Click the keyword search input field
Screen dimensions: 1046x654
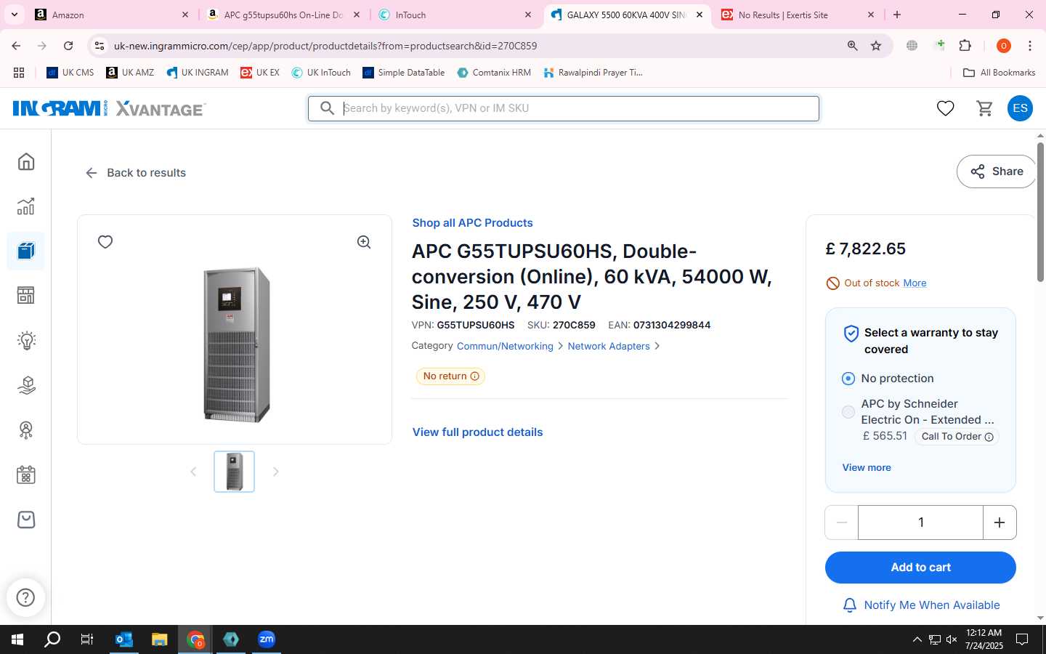pyautogui.click(x=564, y=108)
